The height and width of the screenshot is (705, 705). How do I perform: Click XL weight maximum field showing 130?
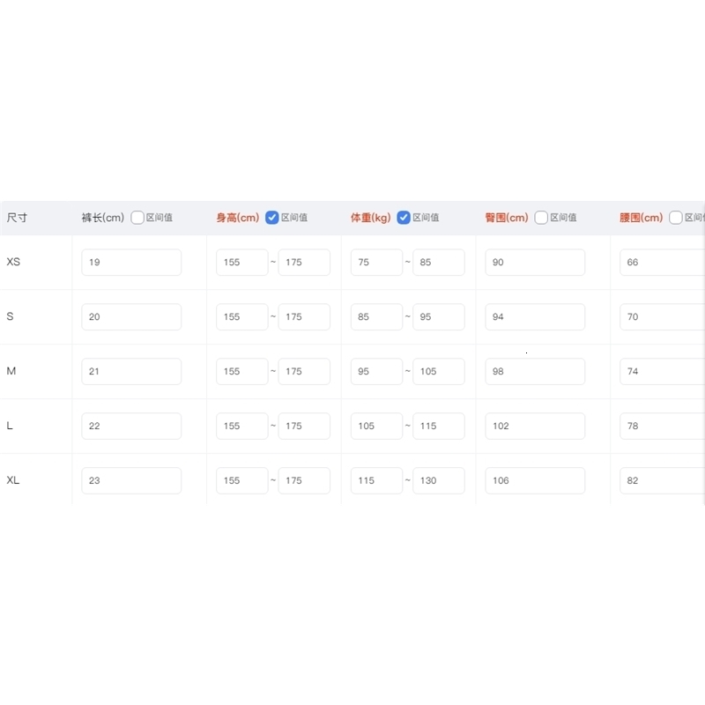438,481
